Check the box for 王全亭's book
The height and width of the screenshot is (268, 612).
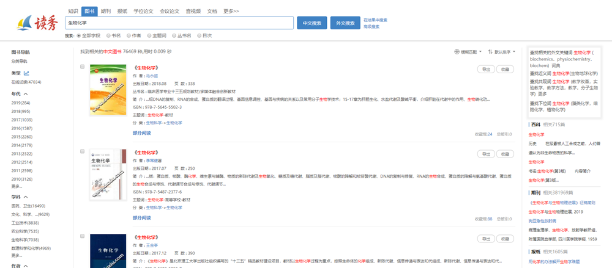83,236
